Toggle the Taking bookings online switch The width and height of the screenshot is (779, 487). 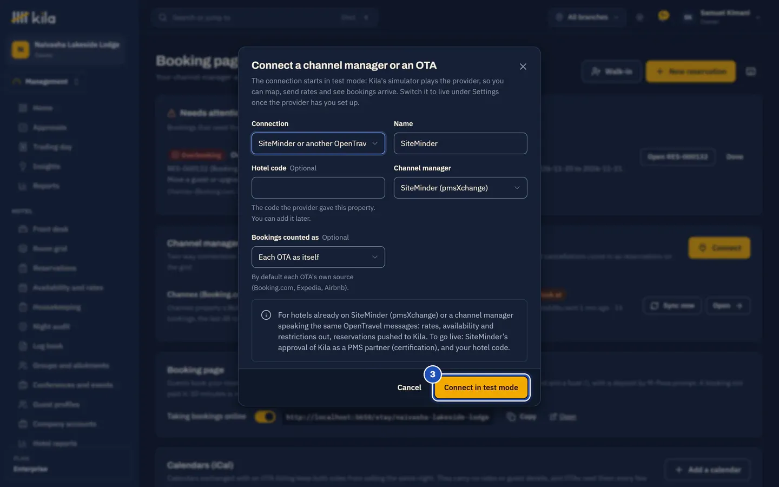[265, 417]
